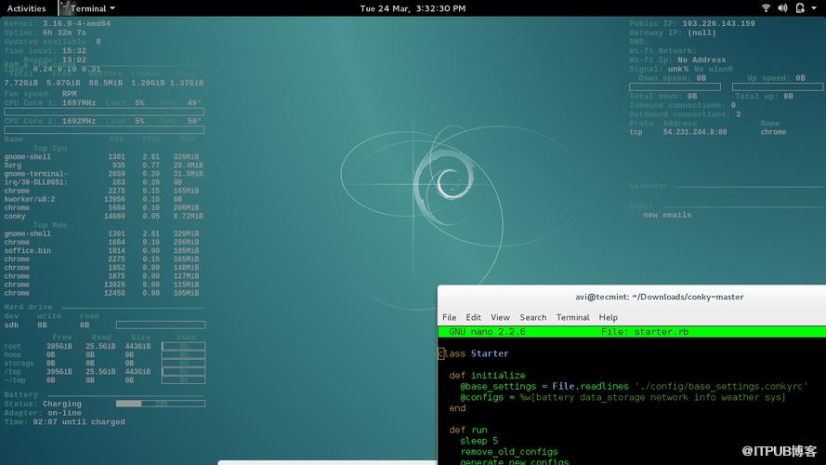
Task: Click the Down speed graph box
Action: click(x=675, y=87)
